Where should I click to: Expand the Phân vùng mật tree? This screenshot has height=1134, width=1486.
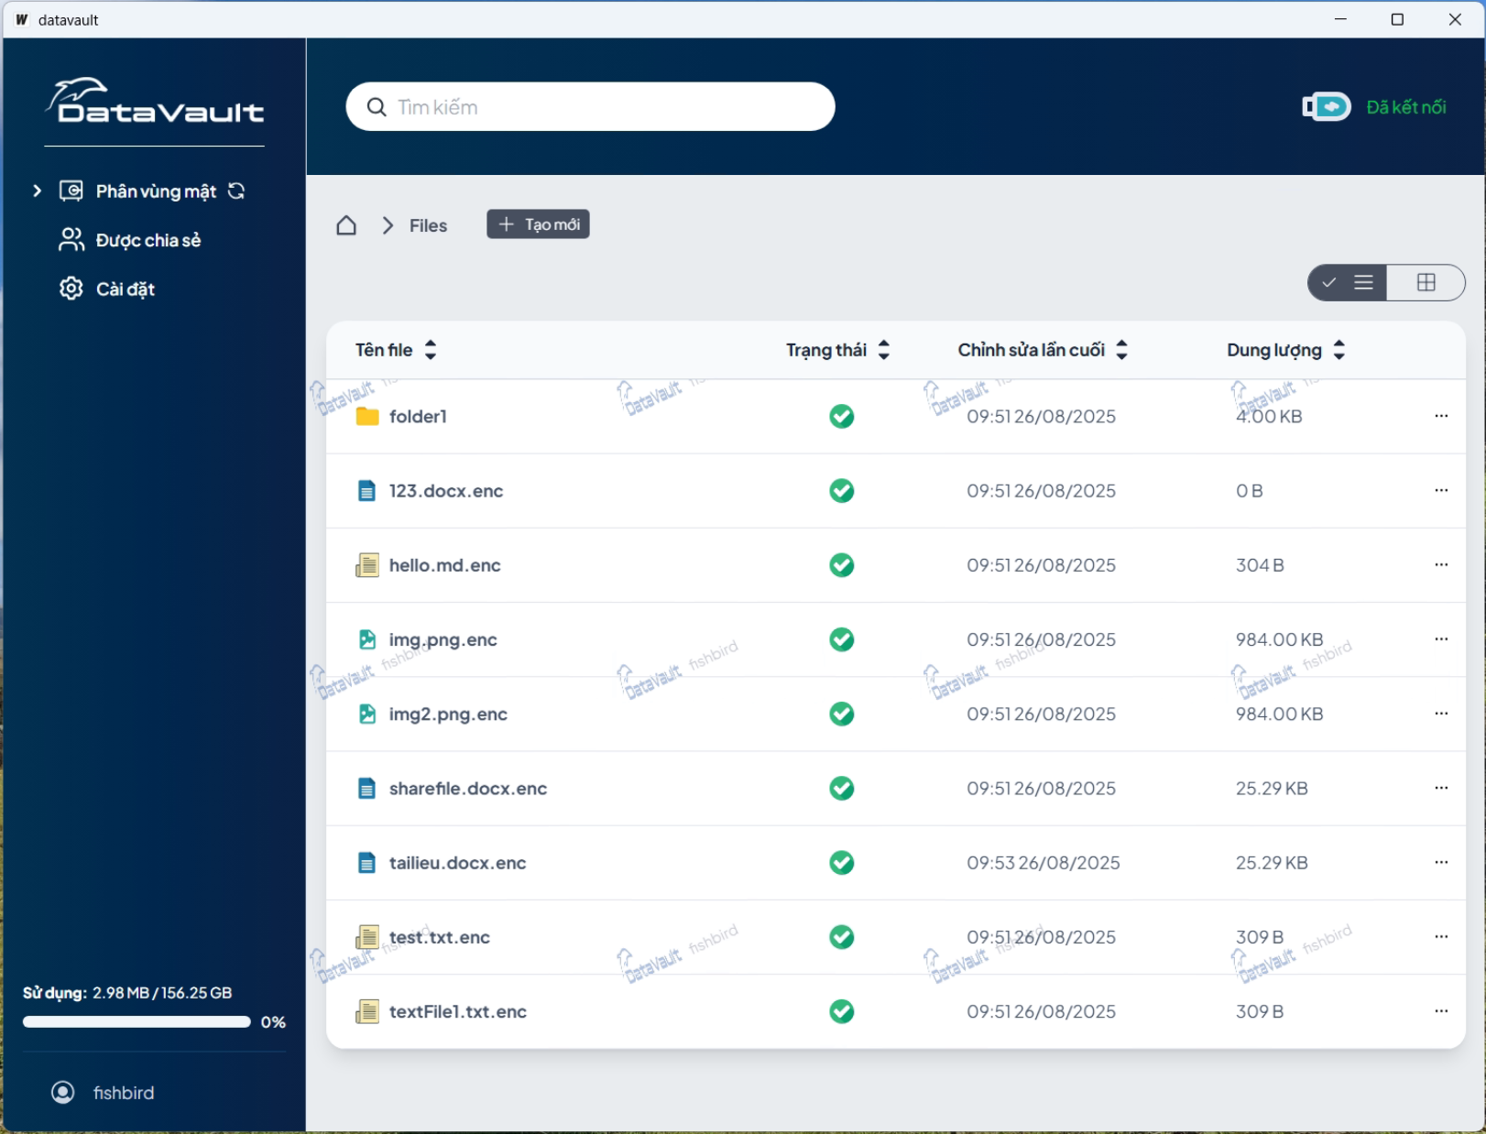[37, 191]
